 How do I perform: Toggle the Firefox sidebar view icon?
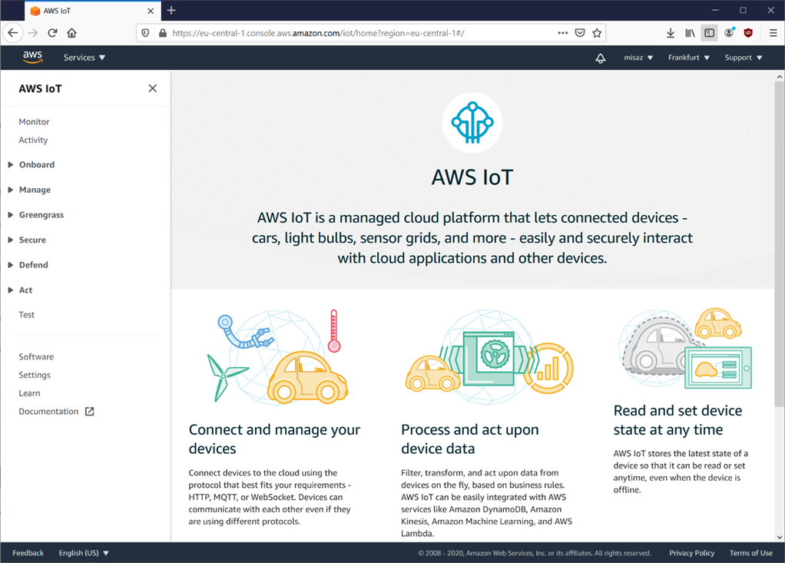pyautogui.click(x=710, y=33)
